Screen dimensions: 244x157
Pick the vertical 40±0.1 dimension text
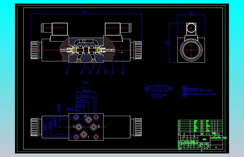45,127
